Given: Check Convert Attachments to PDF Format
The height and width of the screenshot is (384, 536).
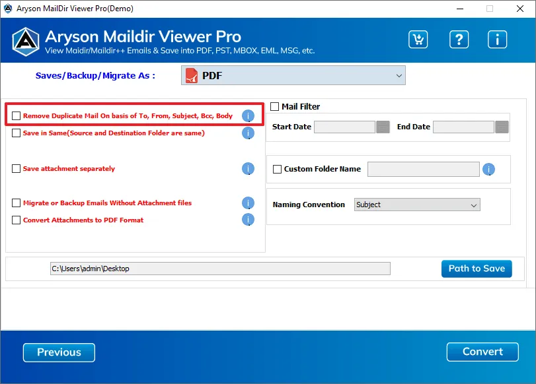Looking at the screenshot, I should point(16,220).
